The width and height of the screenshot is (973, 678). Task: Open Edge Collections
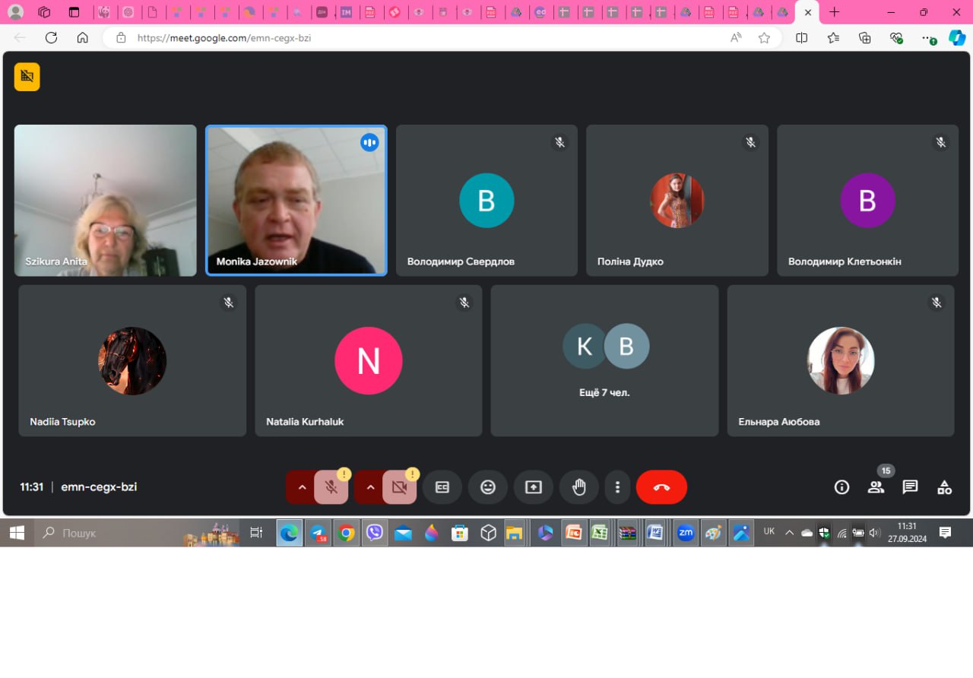click(864, 38)
